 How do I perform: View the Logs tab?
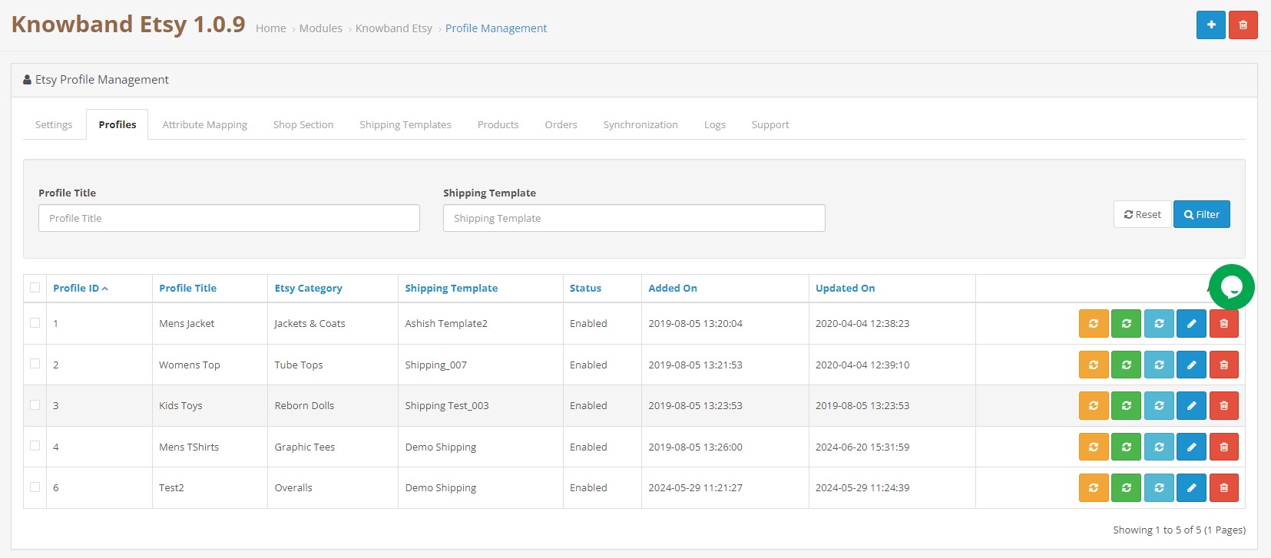[715, 124]
